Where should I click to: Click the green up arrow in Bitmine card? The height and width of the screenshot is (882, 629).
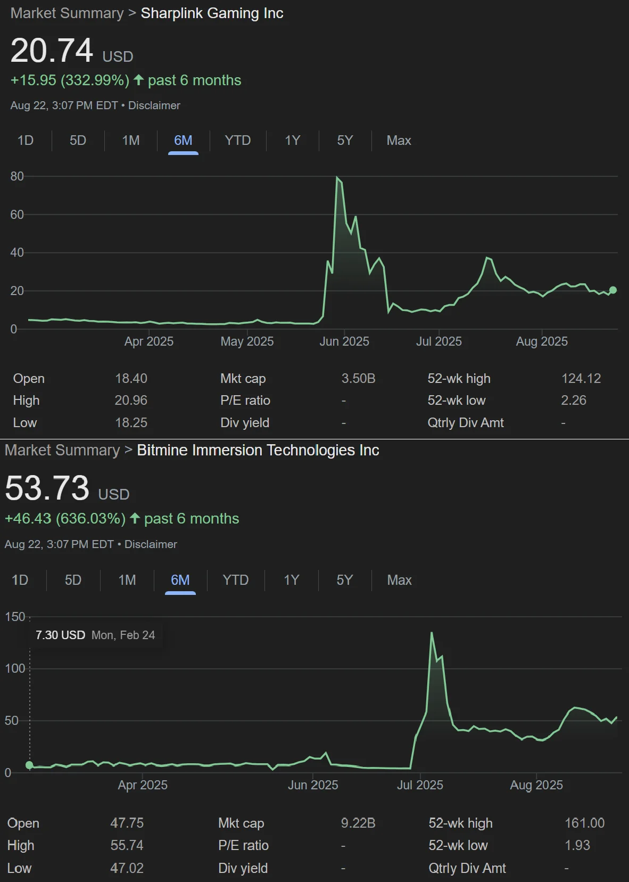(135, 518)
